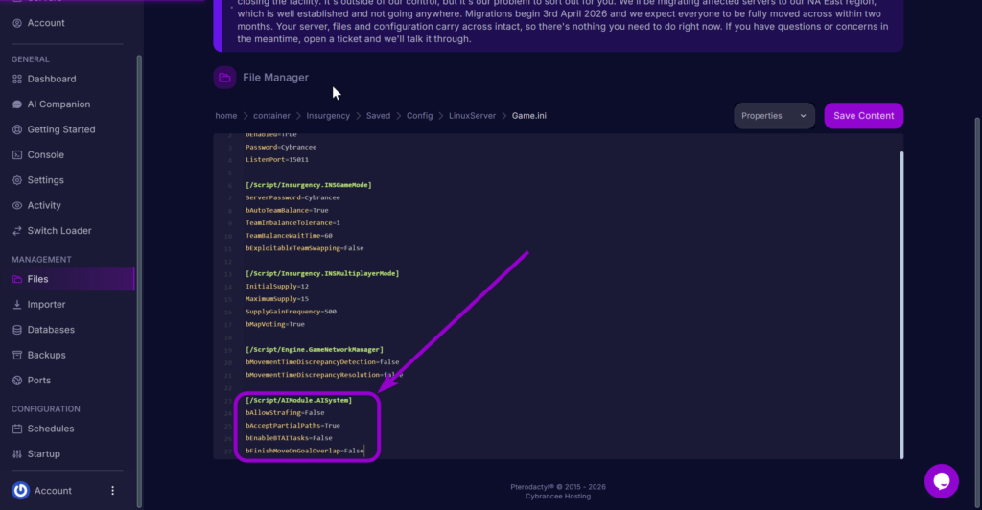Screen dimensions: 982x510
Task: Open the Startup configuration page
Action: 44,454
